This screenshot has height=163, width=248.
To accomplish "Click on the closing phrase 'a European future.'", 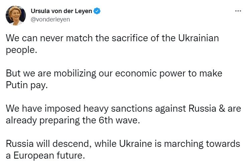I will pyautogui.click(x=45, y=155).
